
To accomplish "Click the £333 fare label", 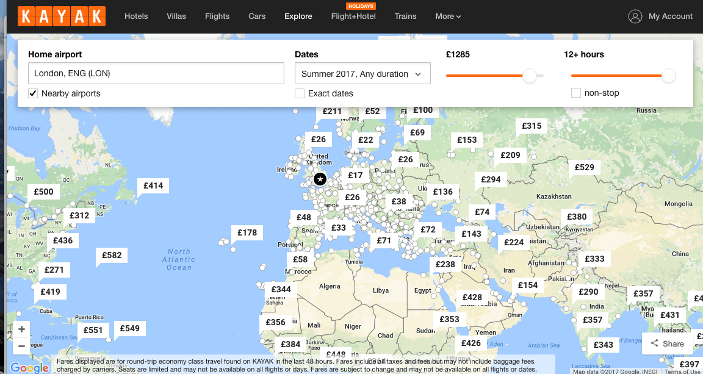I will (594, 259).
